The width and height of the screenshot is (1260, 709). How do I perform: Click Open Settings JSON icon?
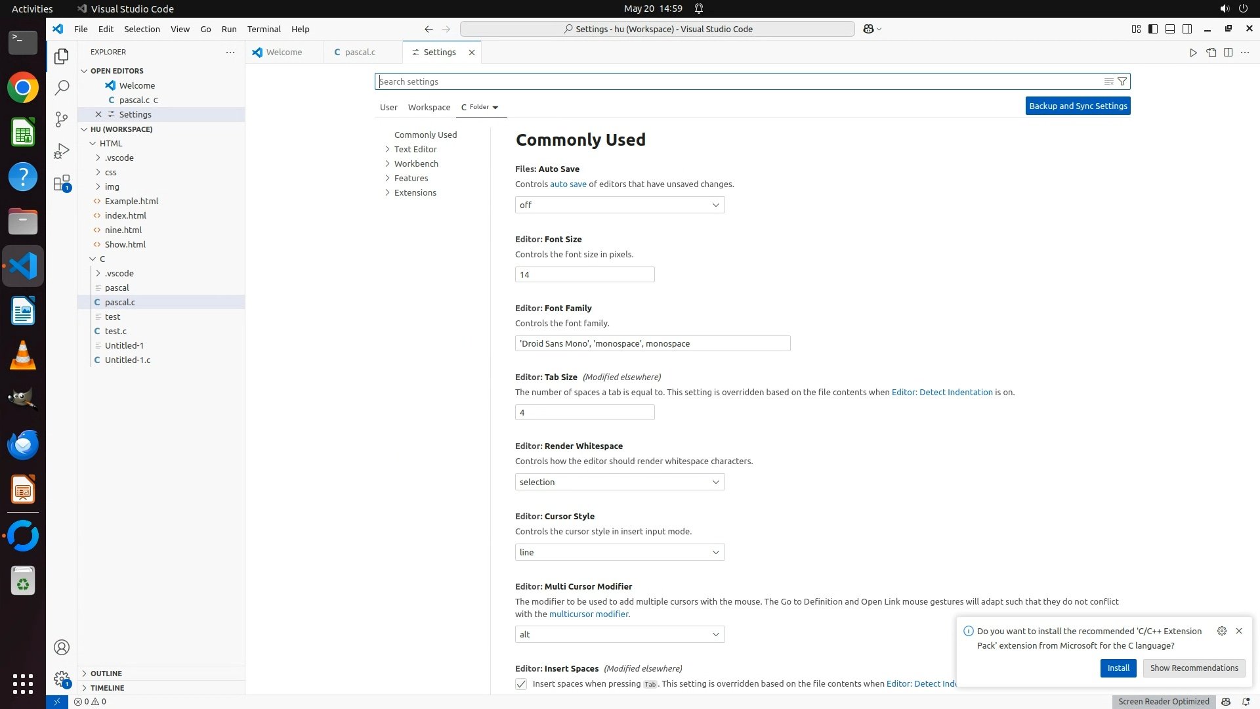pos(1211,53)
